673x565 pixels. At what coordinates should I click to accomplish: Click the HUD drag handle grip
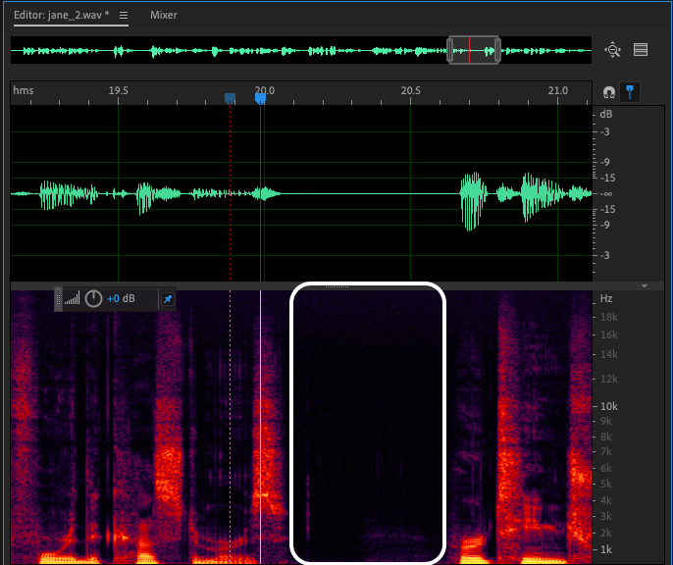click(59, 298)
